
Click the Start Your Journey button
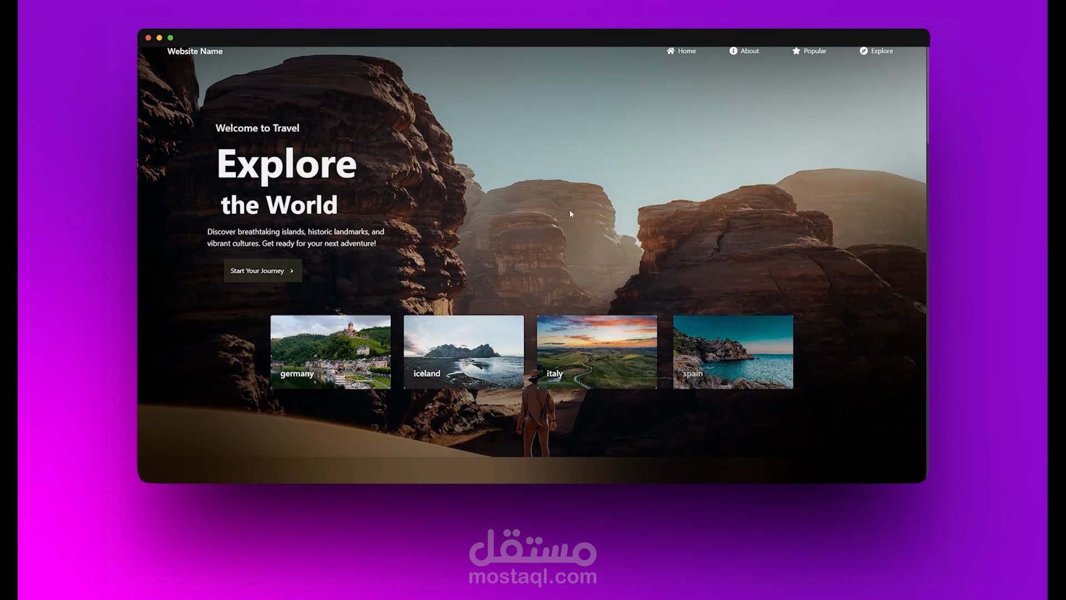(x=262, y=271)
